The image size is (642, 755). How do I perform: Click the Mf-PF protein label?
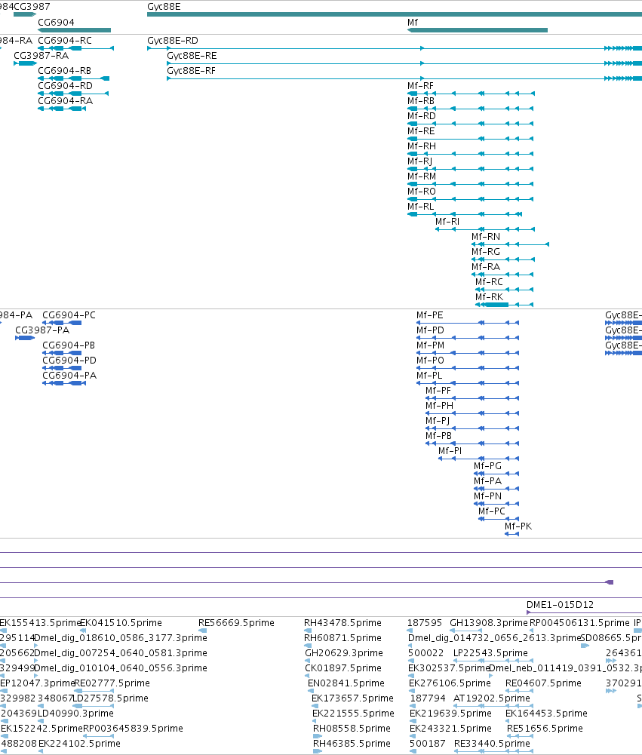tap(438, 391)
